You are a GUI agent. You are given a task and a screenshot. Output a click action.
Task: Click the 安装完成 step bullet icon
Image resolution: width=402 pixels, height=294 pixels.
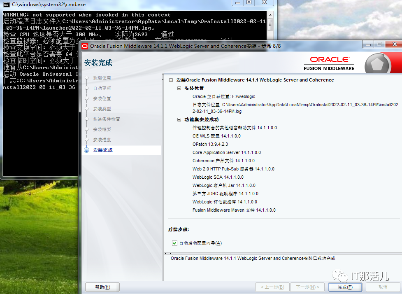87,150
